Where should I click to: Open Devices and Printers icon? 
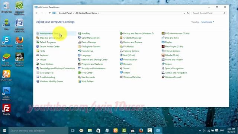click(x=121, y=42)
